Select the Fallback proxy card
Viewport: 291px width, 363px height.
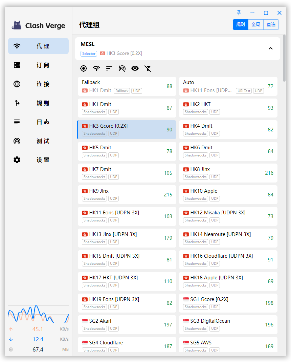tap(127, 86)
